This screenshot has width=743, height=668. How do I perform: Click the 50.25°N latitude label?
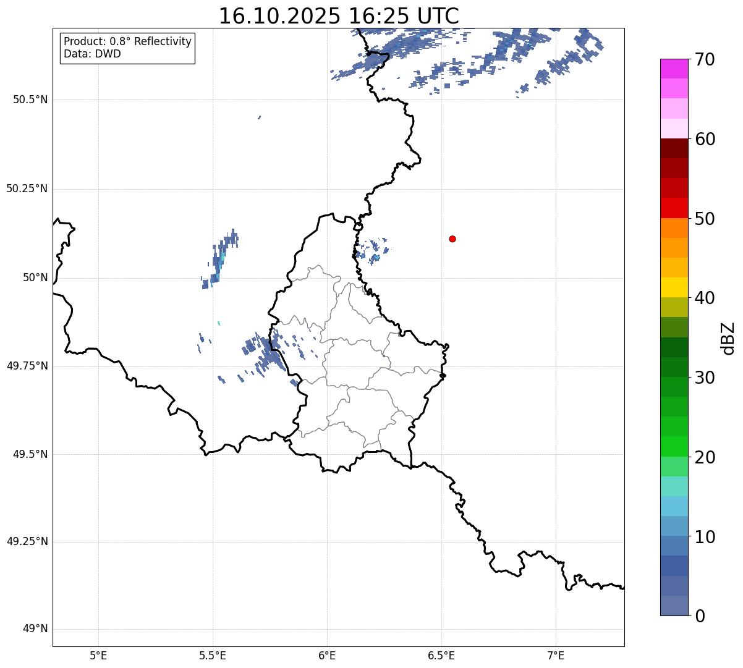(27, 188)
